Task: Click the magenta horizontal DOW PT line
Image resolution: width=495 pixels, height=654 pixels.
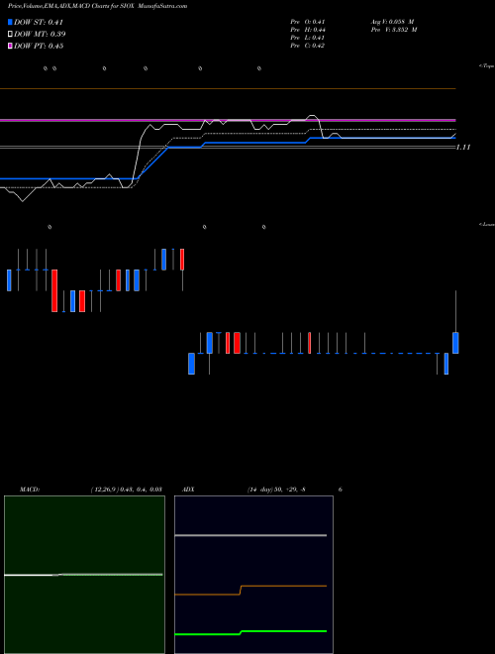Action: point(228,120)
